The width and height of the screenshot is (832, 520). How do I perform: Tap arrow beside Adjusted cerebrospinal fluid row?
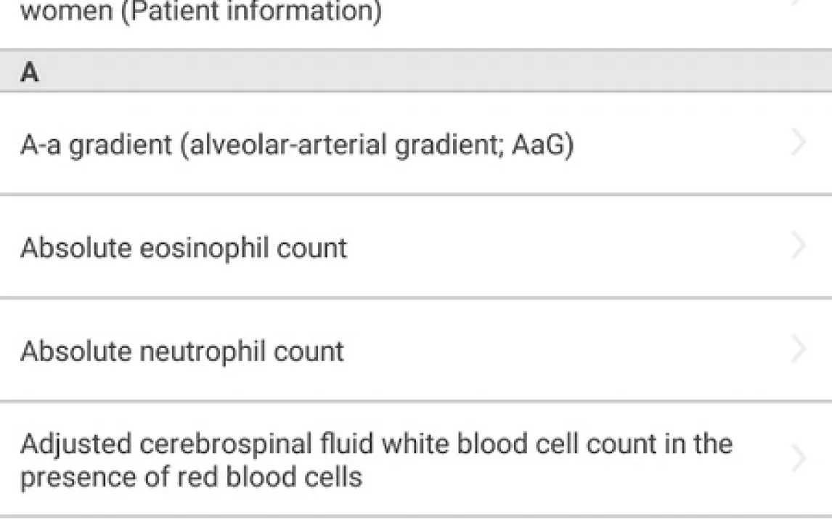(798, 458)
